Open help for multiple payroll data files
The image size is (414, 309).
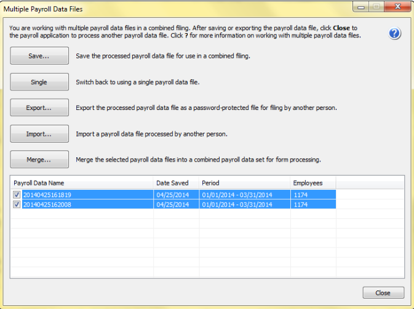click(x=395, y=34)
